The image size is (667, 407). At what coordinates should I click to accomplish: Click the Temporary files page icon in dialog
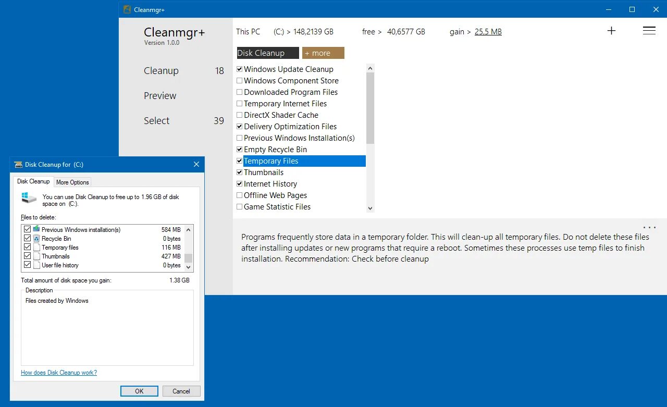[x=36, y=247]
